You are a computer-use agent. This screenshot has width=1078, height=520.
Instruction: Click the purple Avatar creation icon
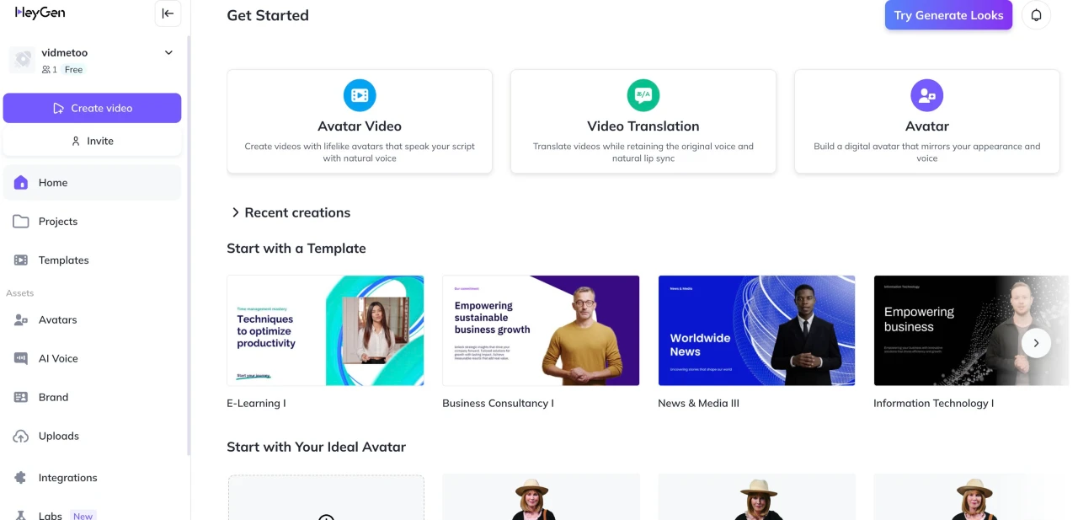[926, 95]
